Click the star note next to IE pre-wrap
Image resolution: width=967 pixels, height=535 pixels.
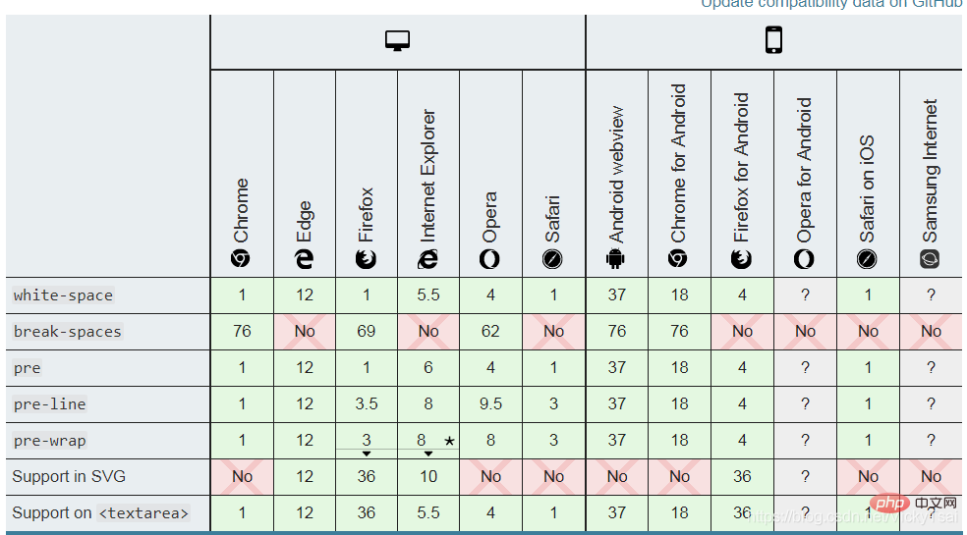point(449,441)
